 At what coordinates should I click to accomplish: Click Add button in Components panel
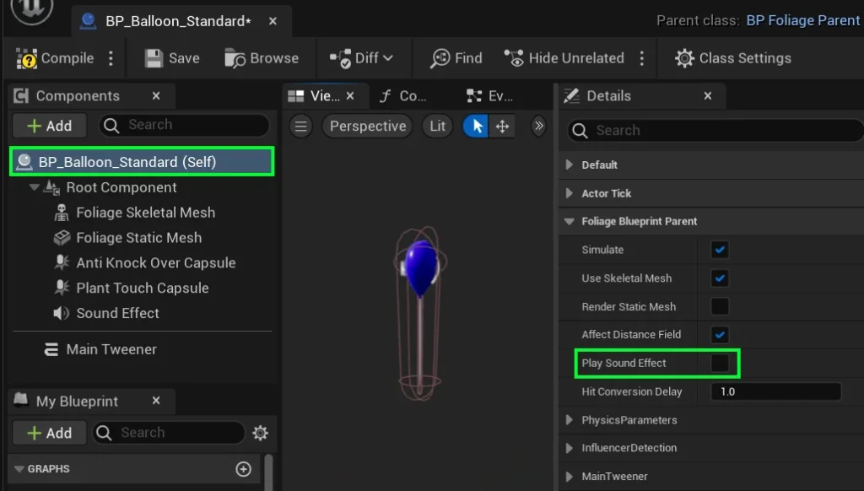pos(50,126)
